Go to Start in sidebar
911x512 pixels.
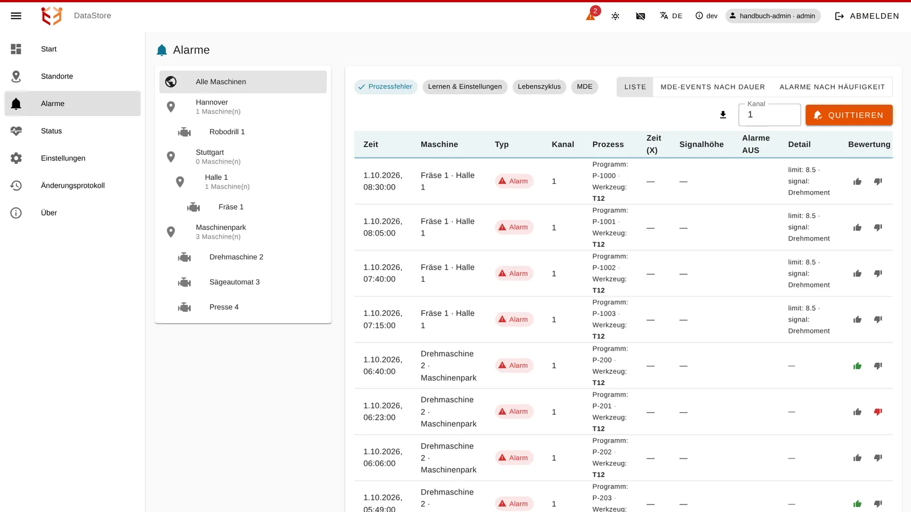73,49
